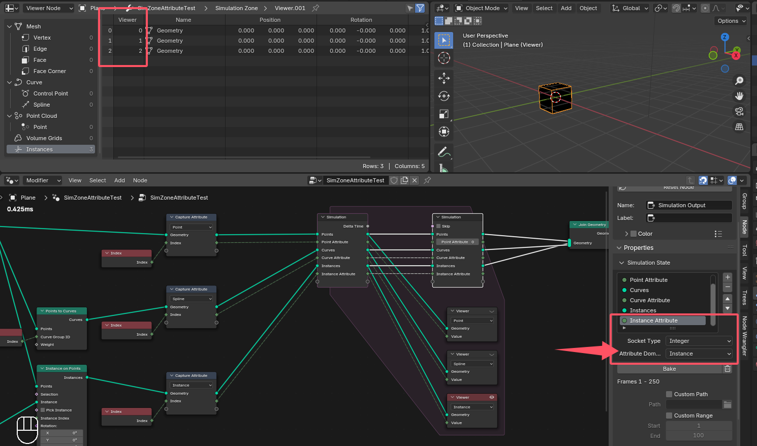Toggle snapping magnet in viewport header
757x446 pixels.
[676, 8]
